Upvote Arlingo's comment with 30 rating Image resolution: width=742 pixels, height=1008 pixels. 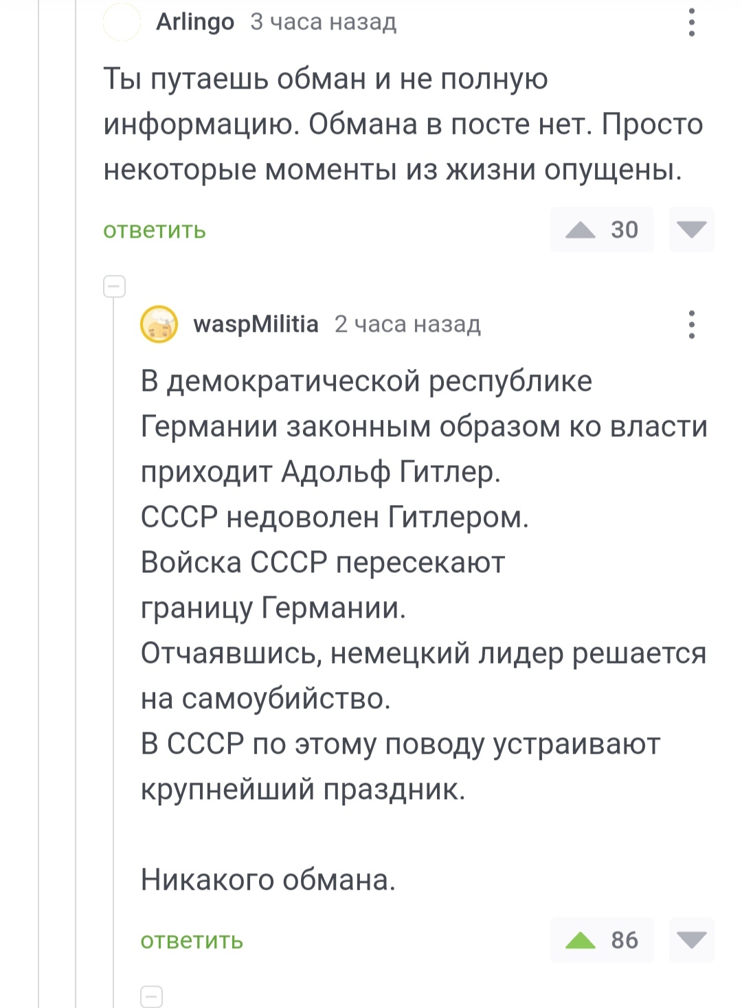coord(581,229)
